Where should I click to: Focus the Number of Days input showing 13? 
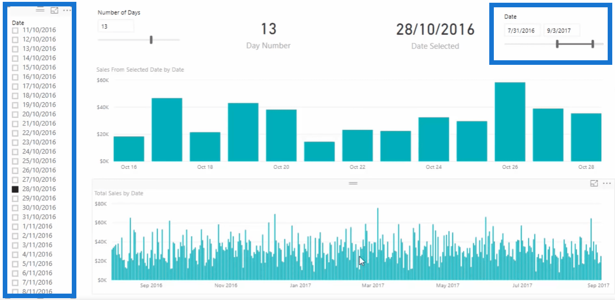point(116,26)
